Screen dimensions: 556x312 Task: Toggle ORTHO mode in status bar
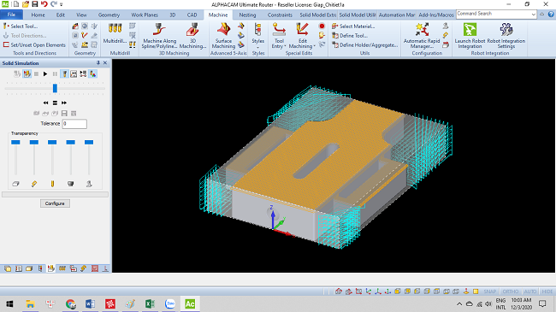pyautogui.click(x=511, y=291)
